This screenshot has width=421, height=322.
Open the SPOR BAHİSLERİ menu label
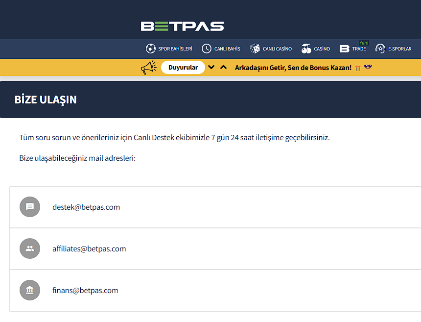pos(175,49)
